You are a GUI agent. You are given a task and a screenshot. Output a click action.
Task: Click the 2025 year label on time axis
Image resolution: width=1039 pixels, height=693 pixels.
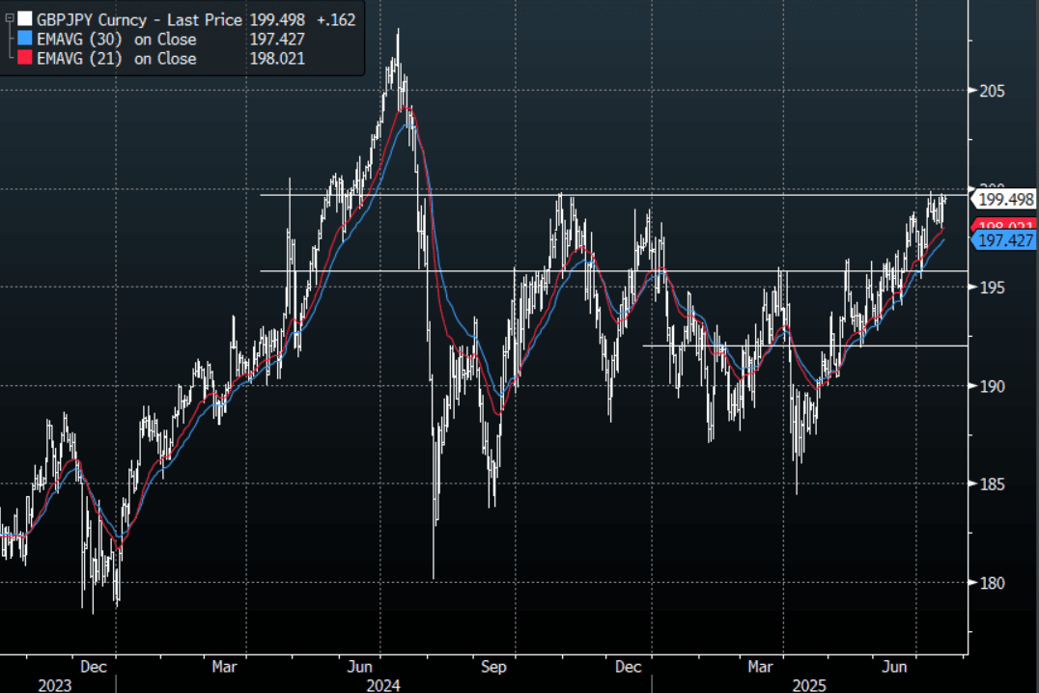809,684
